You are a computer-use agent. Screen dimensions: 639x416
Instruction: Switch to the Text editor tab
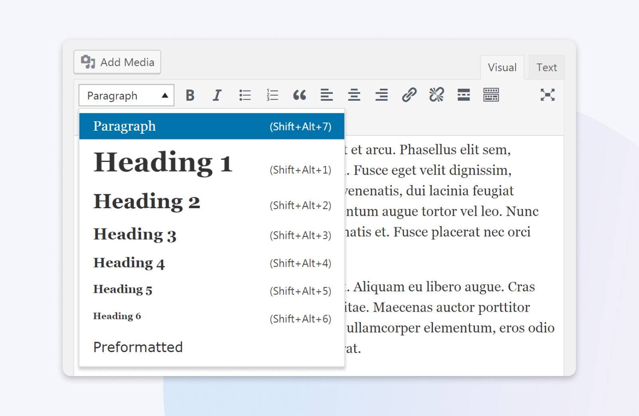546,68
